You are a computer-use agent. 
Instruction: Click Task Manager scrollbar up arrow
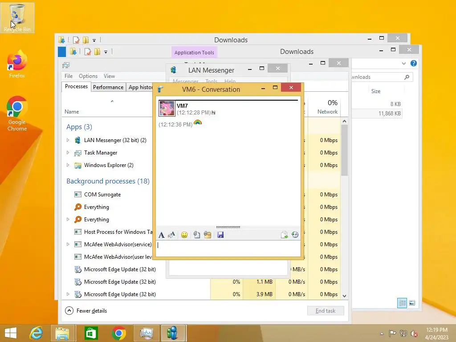344,121
